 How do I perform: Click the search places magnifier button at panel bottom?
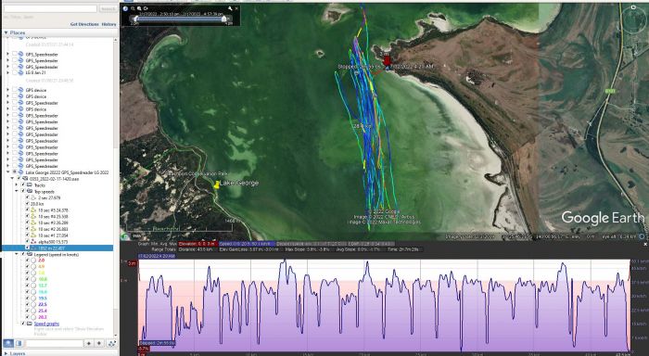(x=8, y=343)
